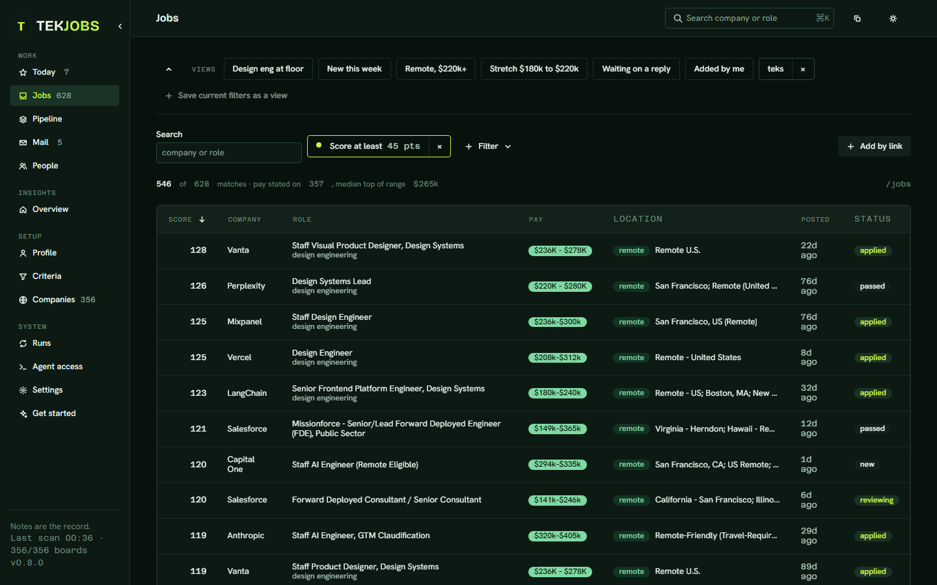This screenshot has height=585, width=937.
Task: Select the New this week view
Action: click(355, 69)
